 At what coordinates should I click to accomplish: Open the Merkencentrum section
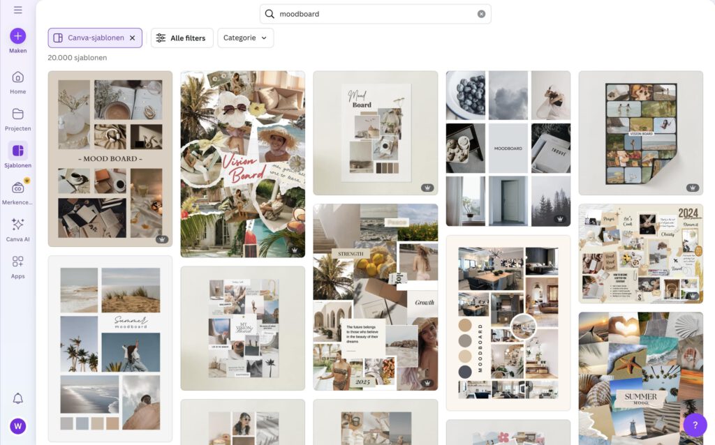click(17, 190)
